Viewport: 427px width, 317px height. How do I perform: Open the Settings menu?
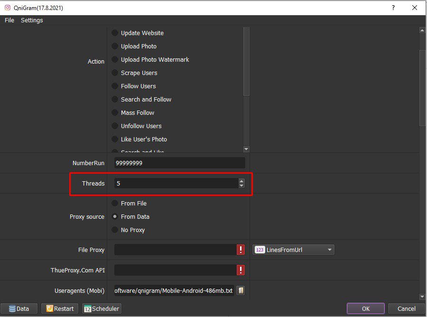coord(32,20)
